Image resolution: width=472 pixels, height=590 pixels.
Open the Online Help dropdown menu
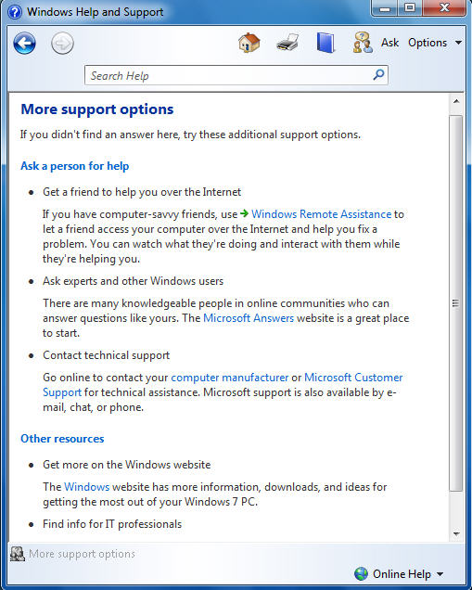coord(399,574)
